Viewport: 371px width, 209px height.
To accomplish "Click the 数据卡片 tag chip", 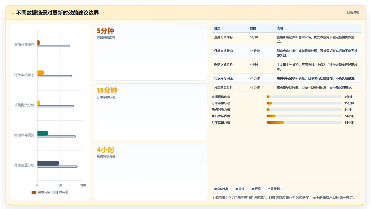I will pyautogui.click(x=275, y=189).
